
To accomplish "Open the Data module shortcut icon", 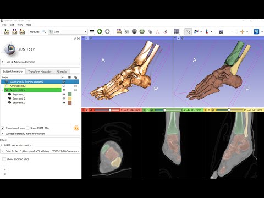I will [x=119, y=31].
